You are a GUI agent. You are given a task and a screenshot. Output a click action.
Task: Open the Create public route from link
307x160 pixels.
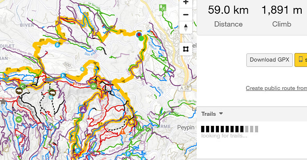276,88
